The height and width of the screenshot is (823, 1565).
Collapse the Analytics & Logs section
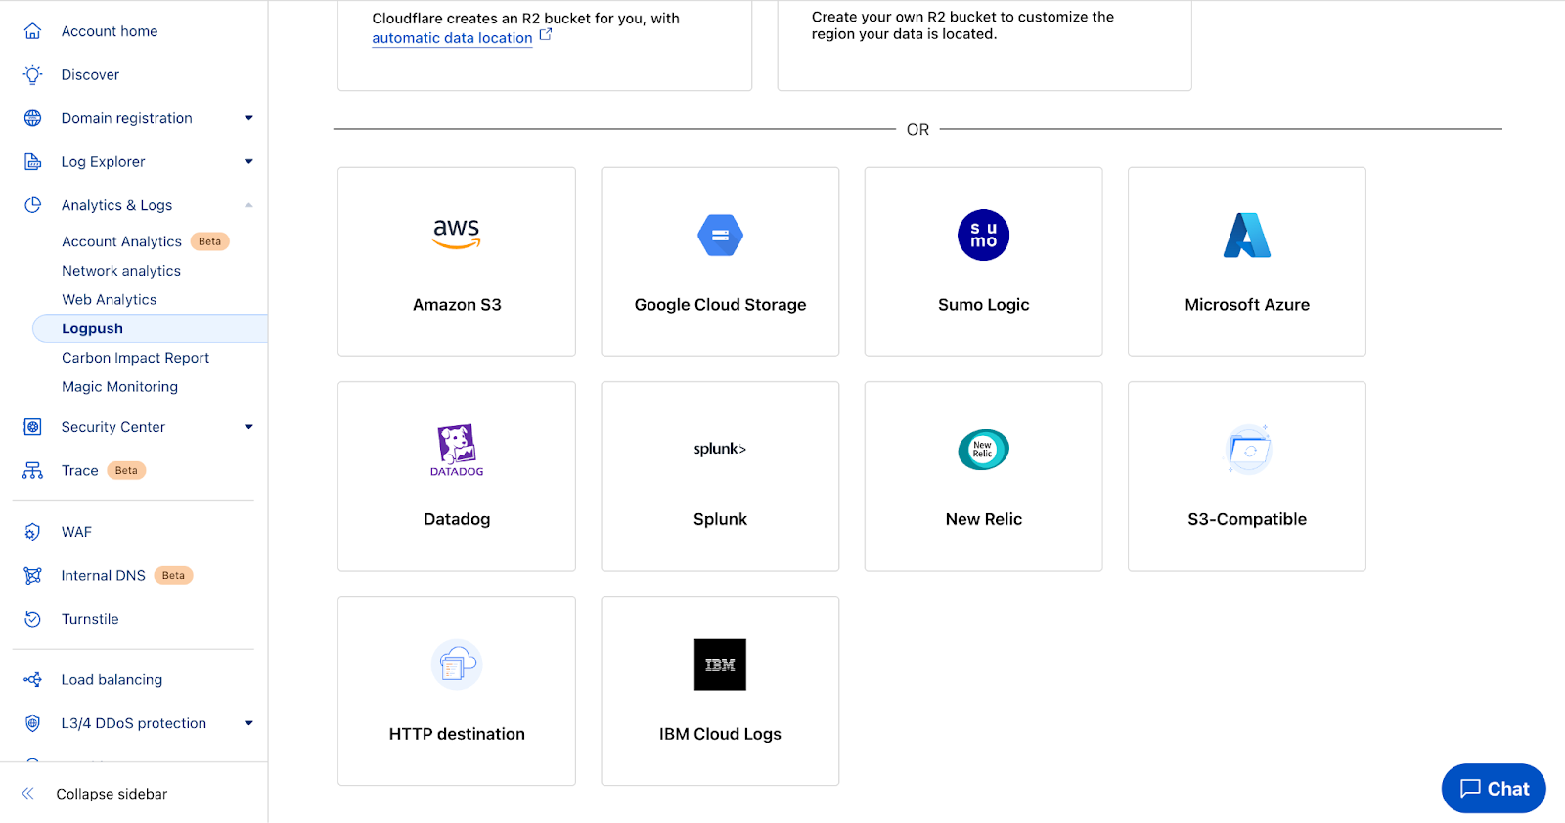[248, 205]
